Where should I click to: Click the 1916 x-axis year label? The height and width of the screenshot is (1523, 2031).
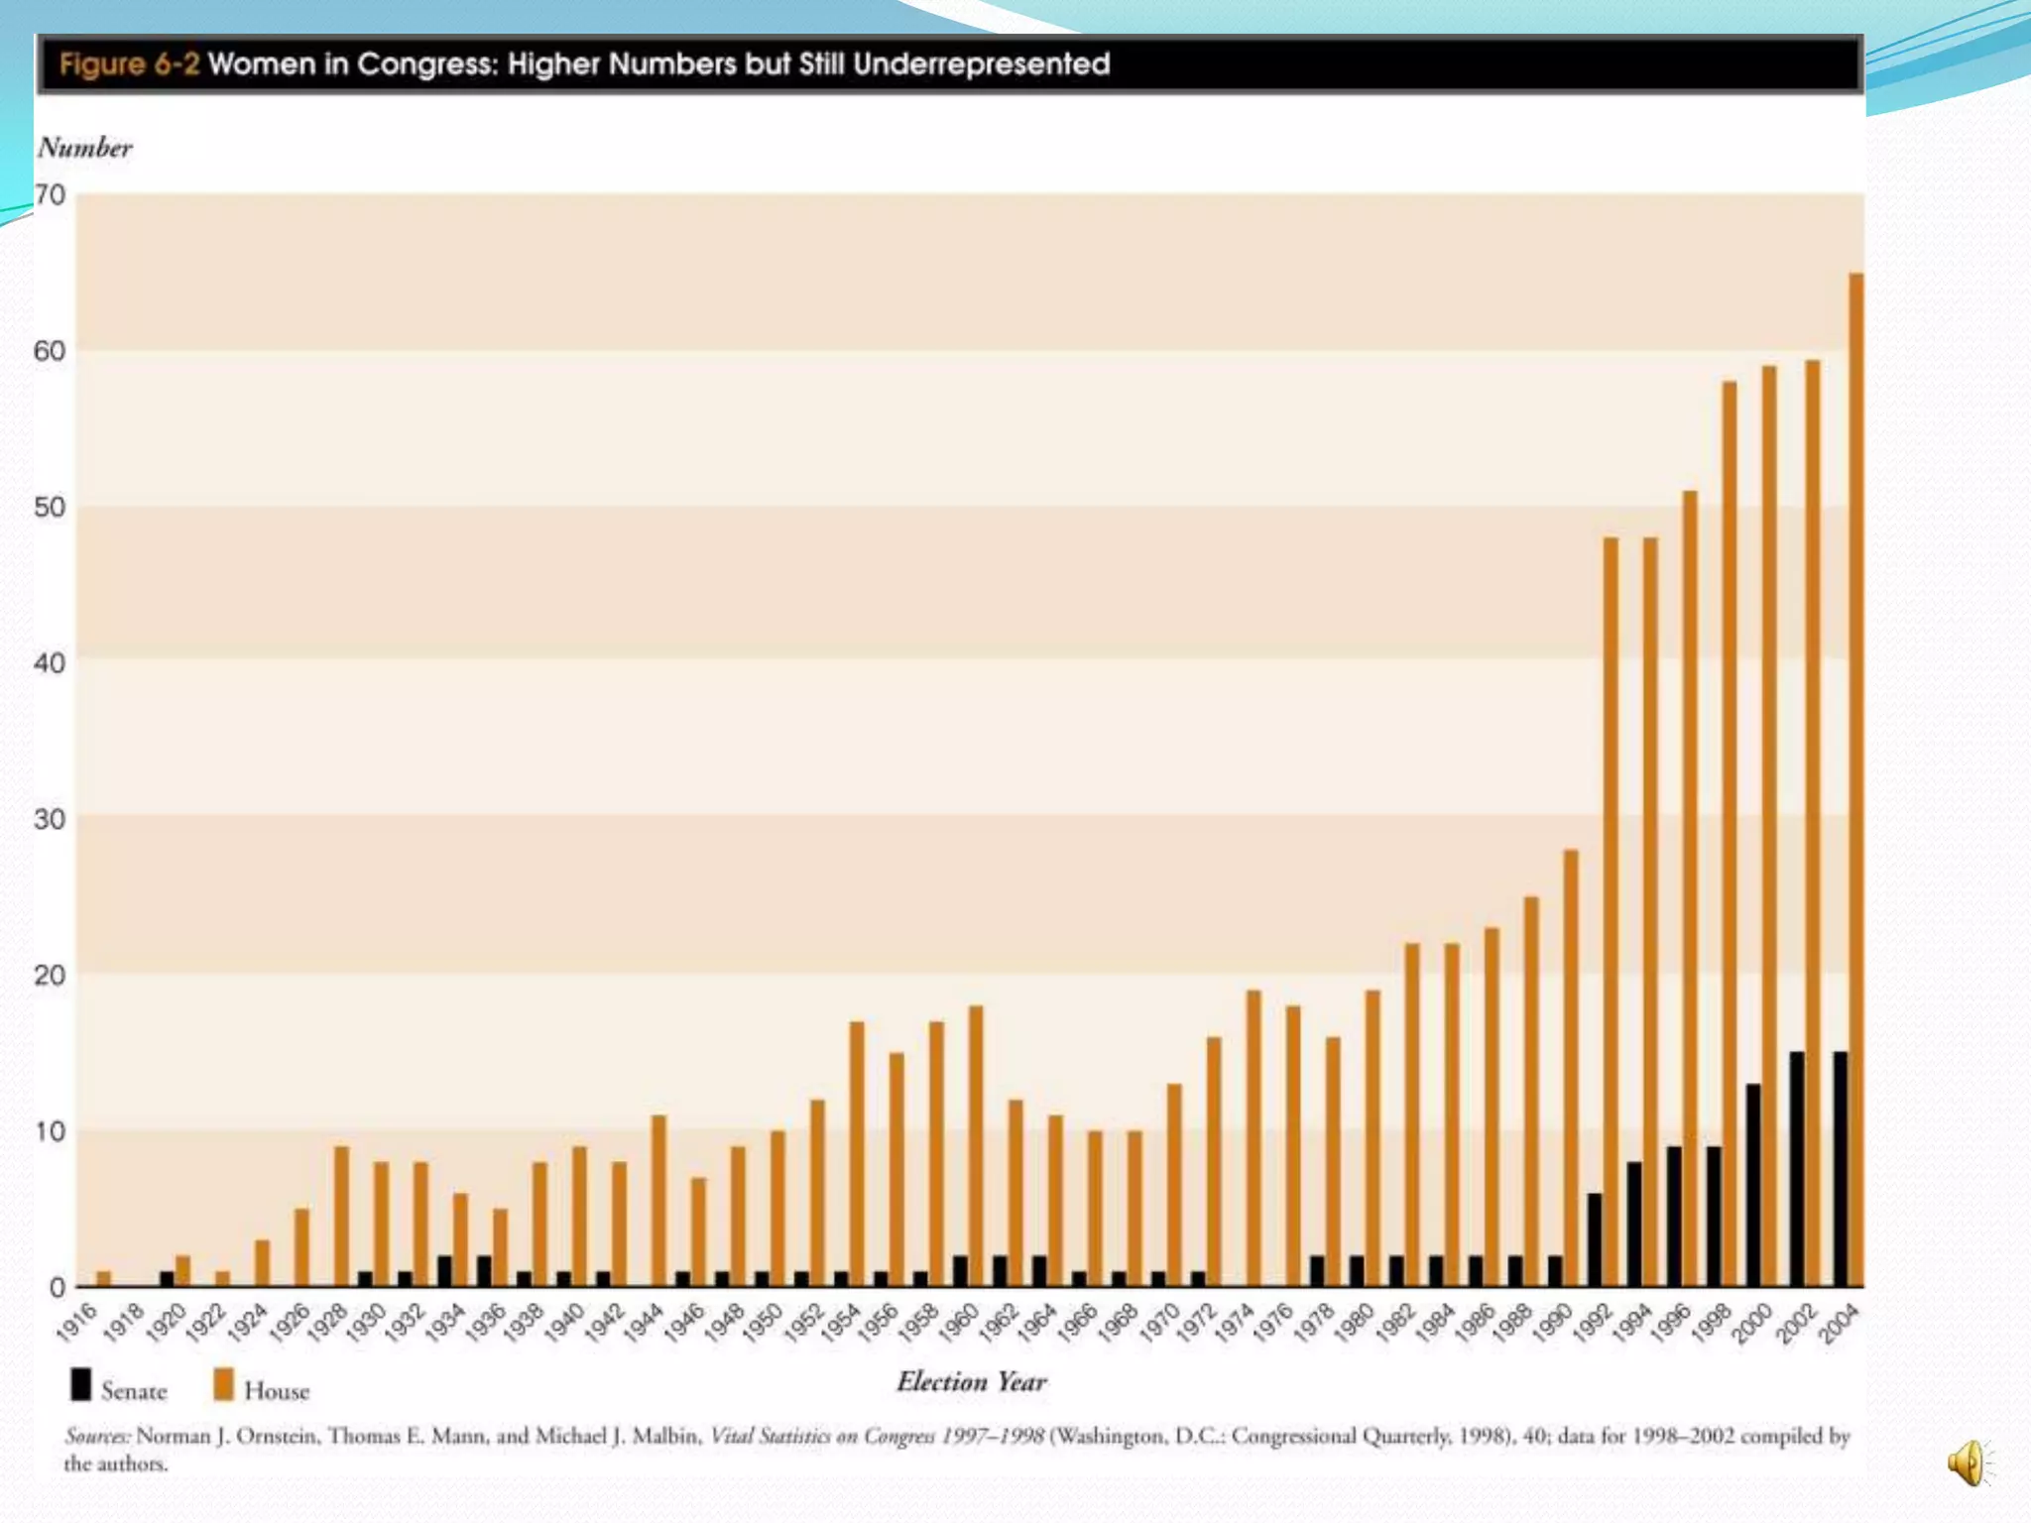pos(76,1322)
